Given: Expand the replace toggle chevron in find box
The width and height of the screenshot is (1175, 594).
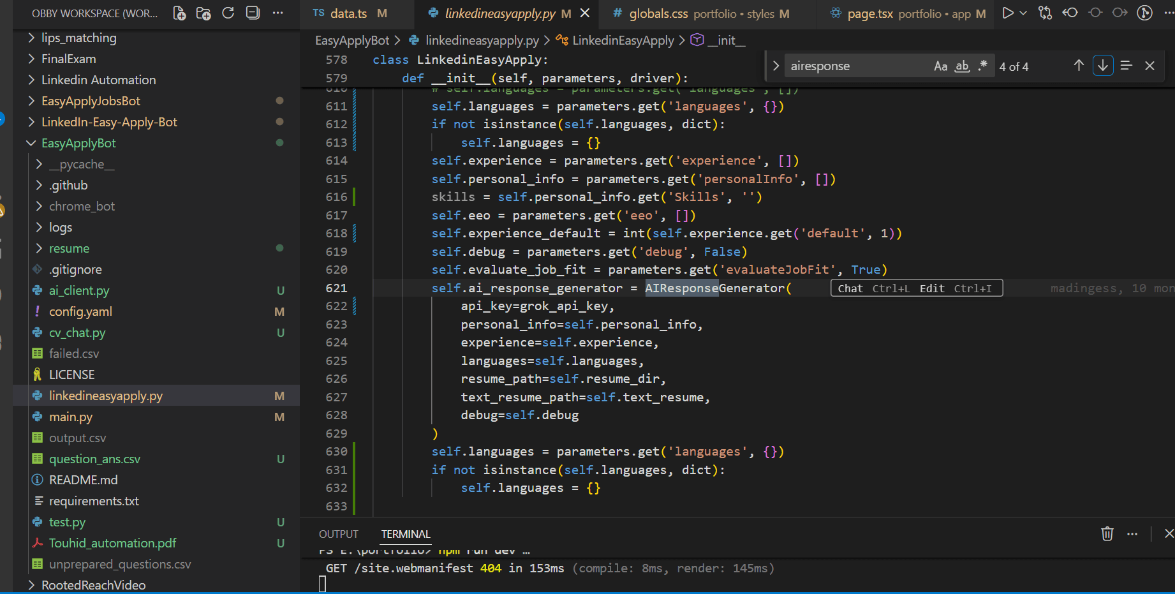Looking at the screenshot, I should (776, 66).
